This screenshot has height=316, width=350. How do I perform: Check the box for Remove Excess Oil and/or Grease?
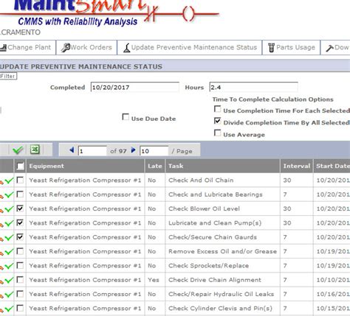click(20, 251)
